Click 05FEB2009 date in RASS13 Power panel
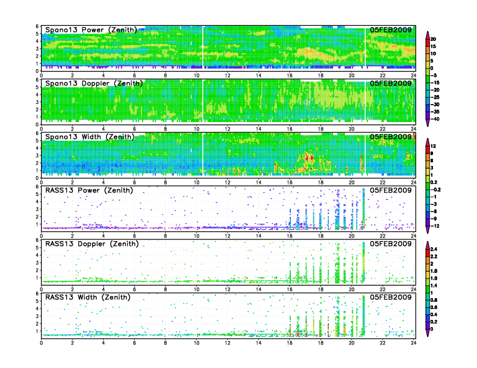 (x=391, y=191)
